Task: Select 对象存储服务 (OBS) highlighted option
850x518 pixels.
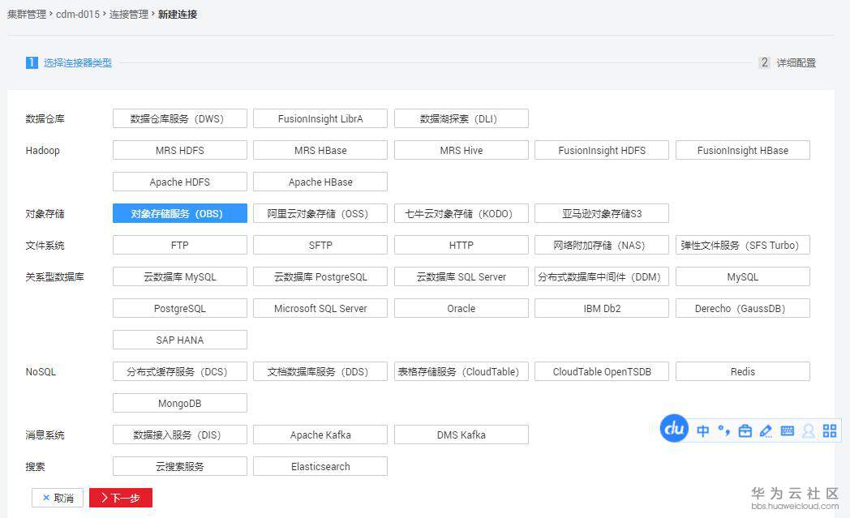Action: coord(180,213)
